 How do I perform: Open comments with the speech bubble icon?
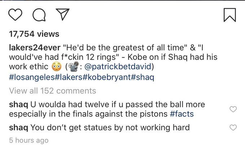pyautogui.click(x=39, y=14)
